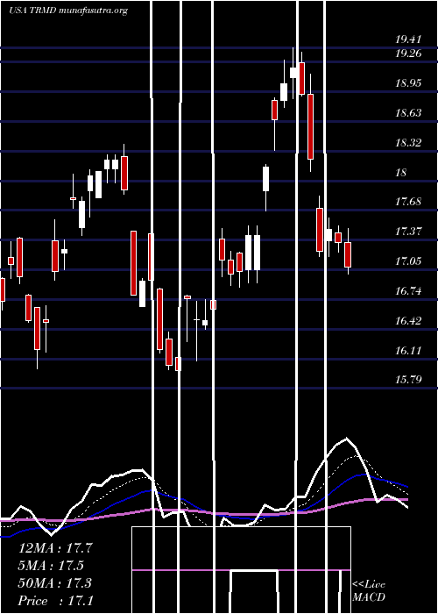Screen dimensions: 438x614
Task: Click the last red candlestick on the right
Action: point(348,254)
